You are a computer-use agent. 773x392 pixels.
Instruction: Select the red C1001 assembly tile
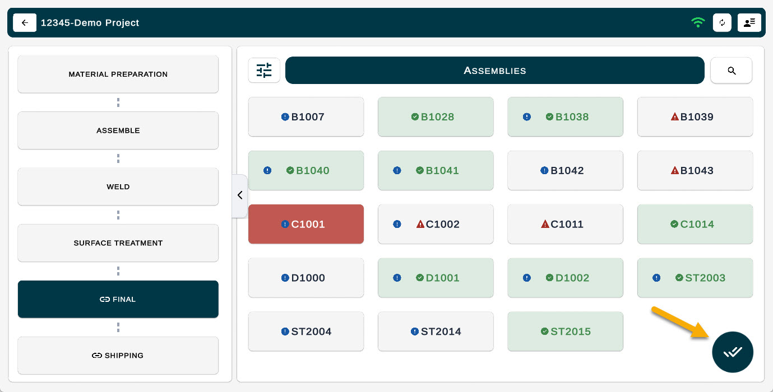306,224
